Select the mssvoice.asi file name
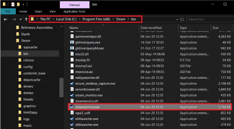 tap(84, 72)
